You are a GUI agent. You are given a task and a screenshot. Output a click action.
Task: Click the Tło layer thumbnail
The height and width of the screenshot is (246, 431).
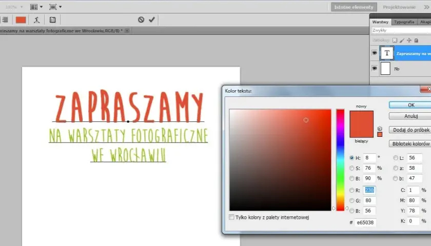pos(385,68)
